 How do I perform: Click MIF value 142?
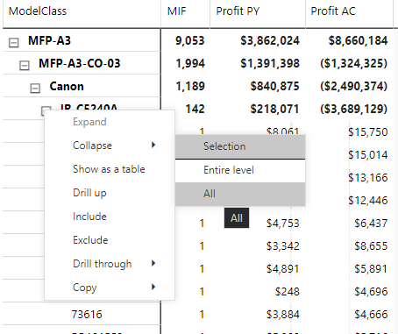pyautogui.click(x=195, y=109)
